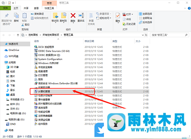Click the search magnifier icon

pos(186,35)
